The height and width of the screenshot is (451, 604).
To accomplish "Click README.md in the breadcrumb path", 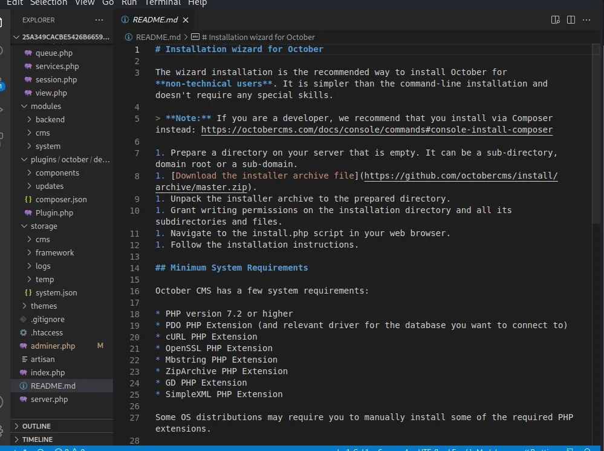I will click(x=158, y=37).
